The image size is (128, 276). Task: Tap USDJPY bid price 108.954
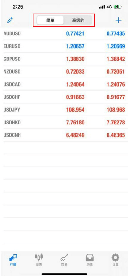75,110
